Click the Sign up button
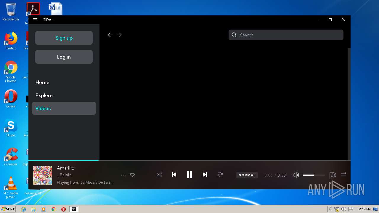Image resolution: width=379 pixels, height=213 pixels. (64, 38)
